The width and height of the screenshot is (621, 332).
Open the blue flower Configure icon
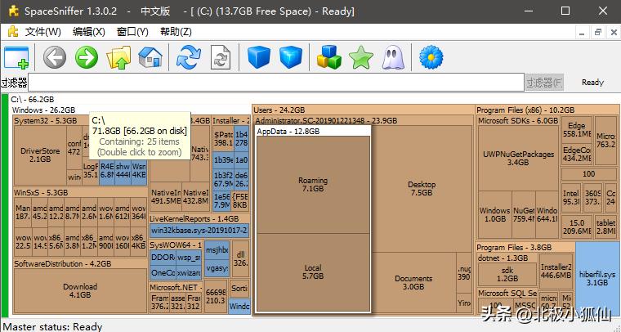pos(431,57)
